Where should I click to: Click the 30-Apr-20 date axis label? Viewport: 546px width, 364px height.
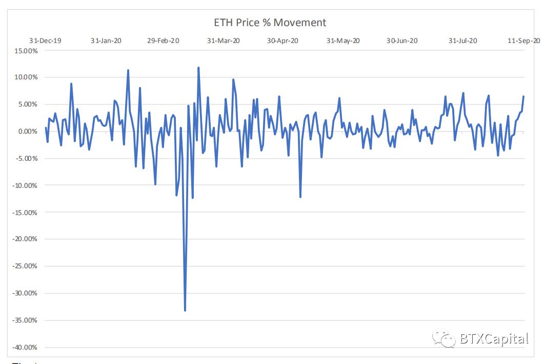click(282, 40)
